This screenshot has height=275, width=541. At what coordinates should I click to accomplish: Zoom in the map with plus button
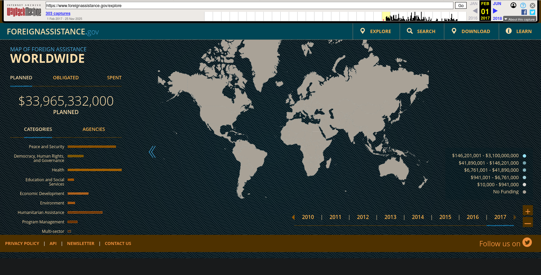point(527,211)
